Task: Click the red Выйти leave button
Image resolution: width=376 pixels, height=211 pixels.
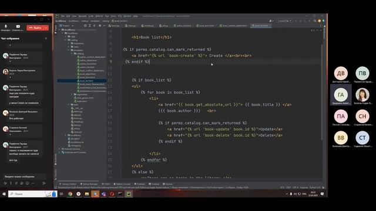Action: 35,28
